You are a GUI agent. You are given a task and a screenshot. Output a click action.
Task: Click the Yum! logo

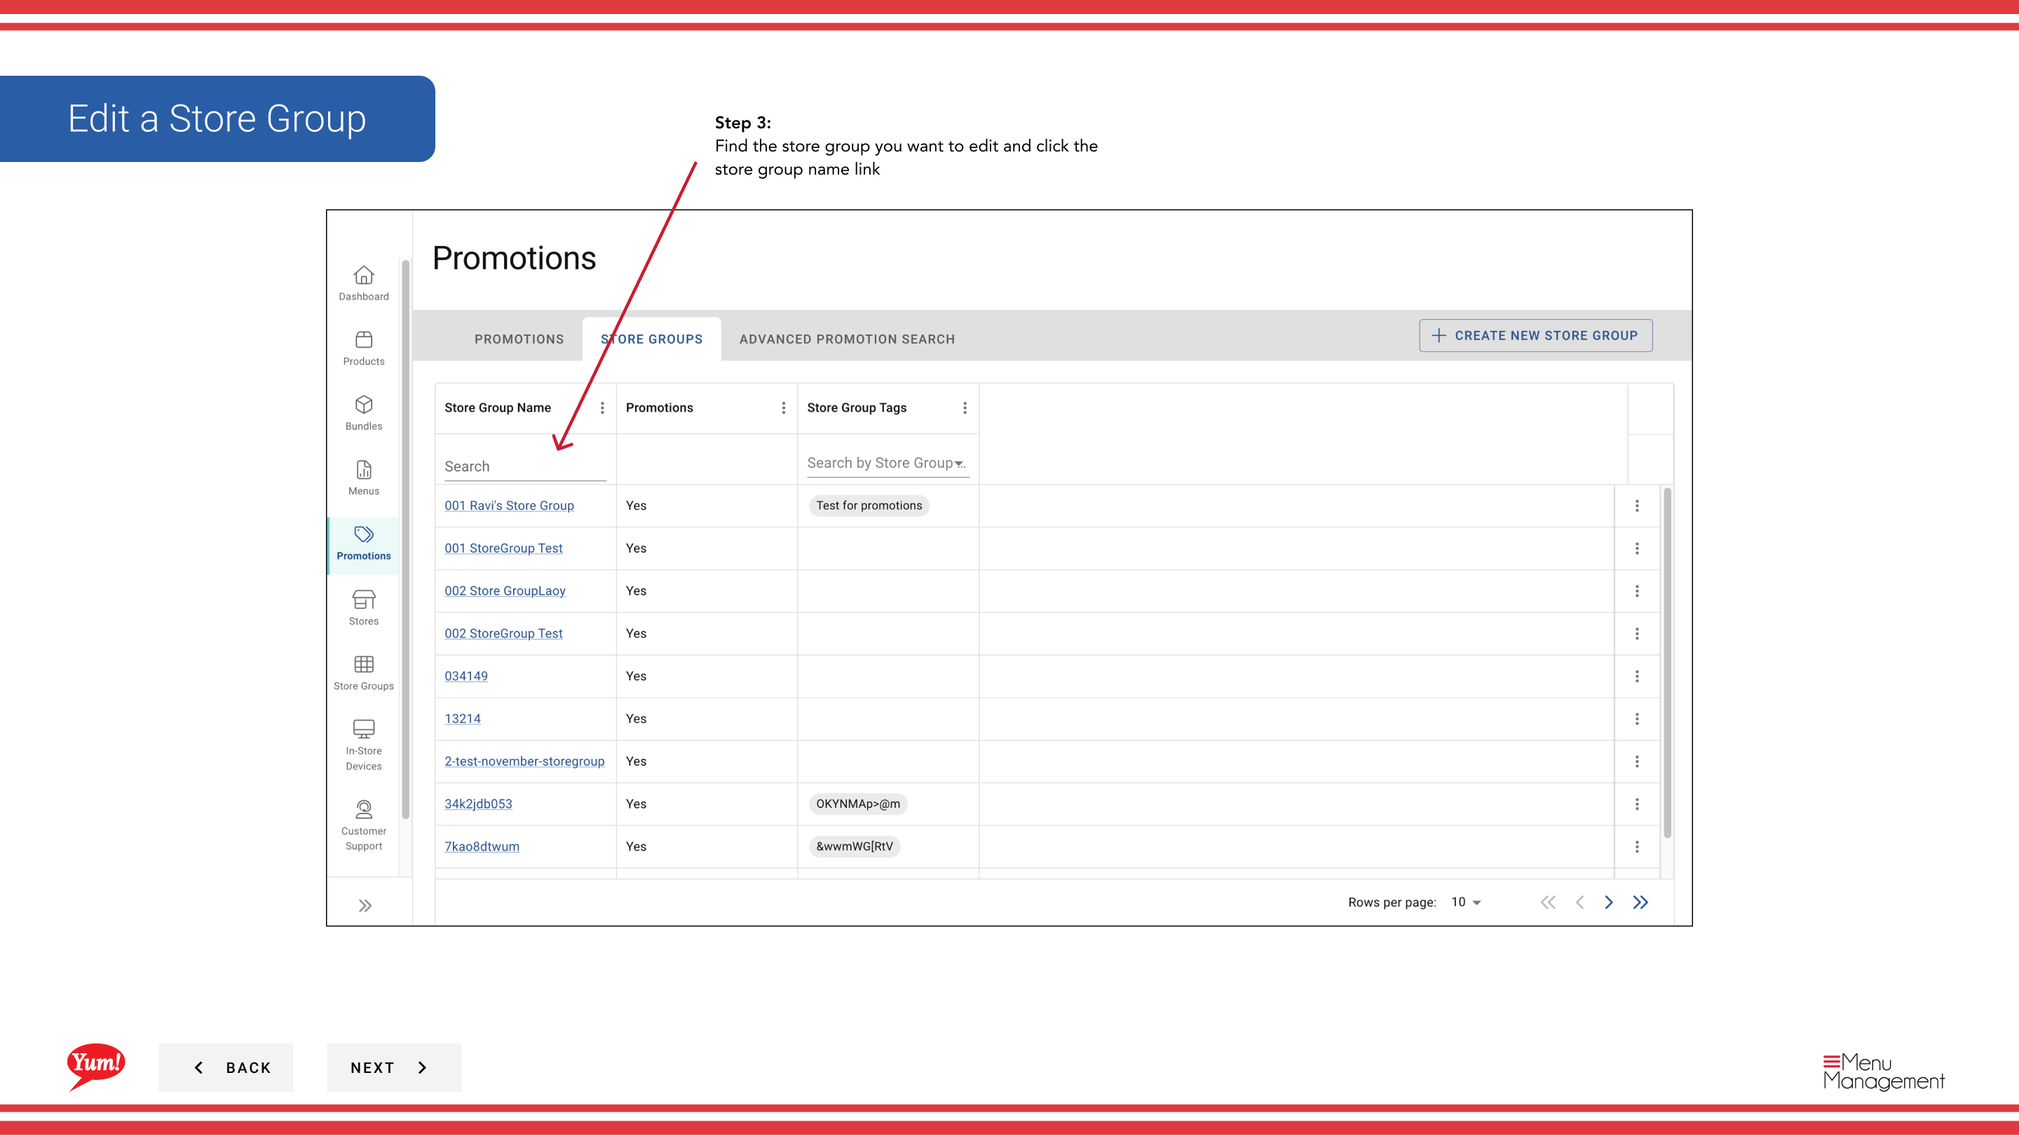pyautogui.click(x=97, y=1066)
